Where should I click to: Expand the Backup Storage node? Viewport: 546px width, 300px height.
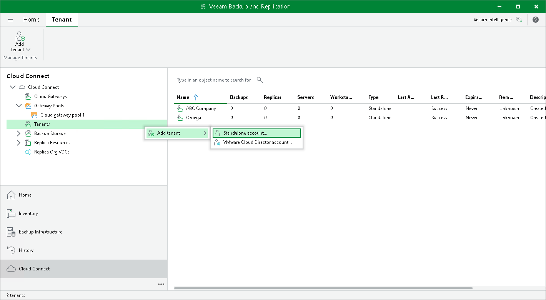tap(19, 133)
